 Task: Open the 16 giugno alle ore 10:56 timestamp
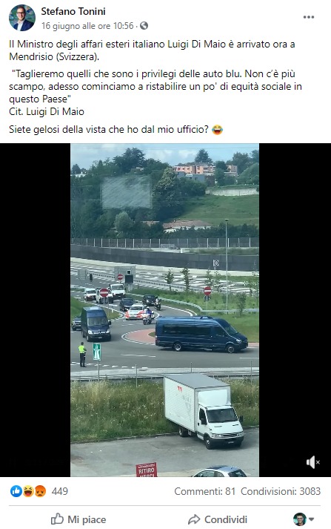click(87, 26)
